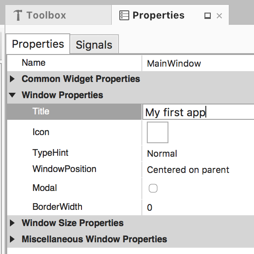Click the Properties pad list icon
254x254 pixels.
124,15
